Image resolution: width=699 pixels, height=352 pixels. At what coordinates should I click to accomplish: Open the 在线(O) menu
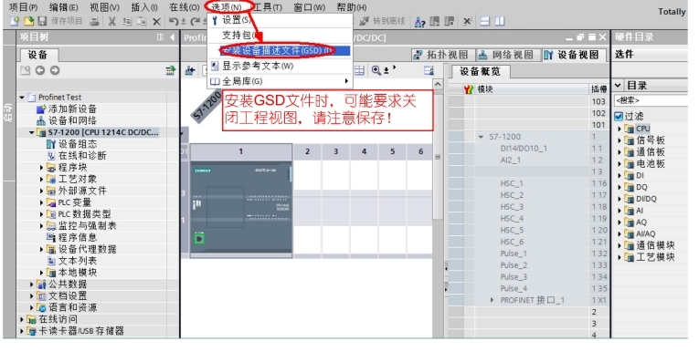[x=185, y=7]
